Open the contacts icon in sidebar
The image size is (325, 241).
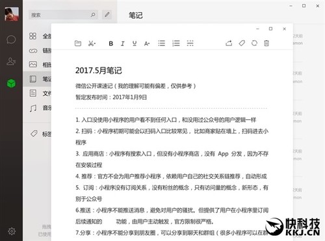[11, 62]
